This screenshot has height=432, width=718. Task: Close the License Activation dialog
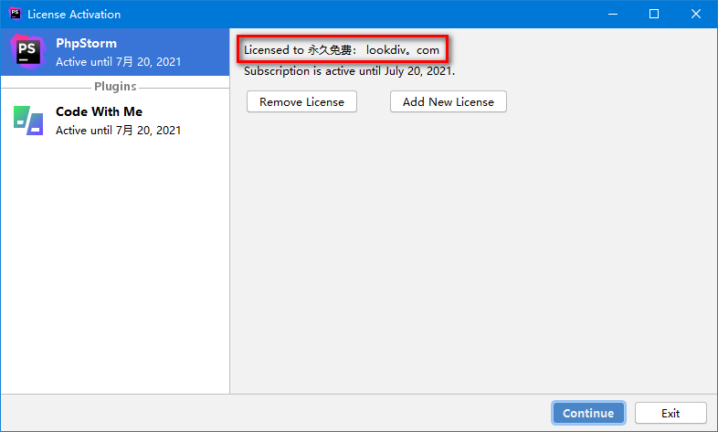696,15
